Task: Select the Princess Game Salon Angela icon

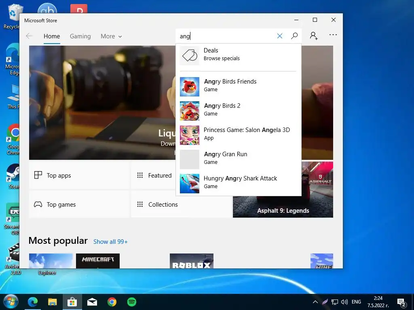Action: coord(190,135)
